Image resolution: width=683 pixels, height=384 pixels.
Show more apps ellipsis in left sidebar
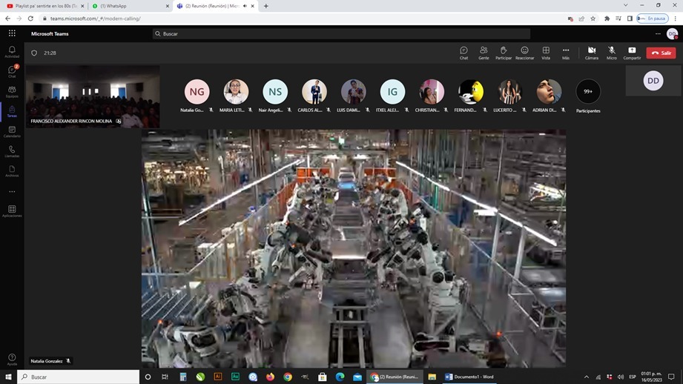click(12, 191)
